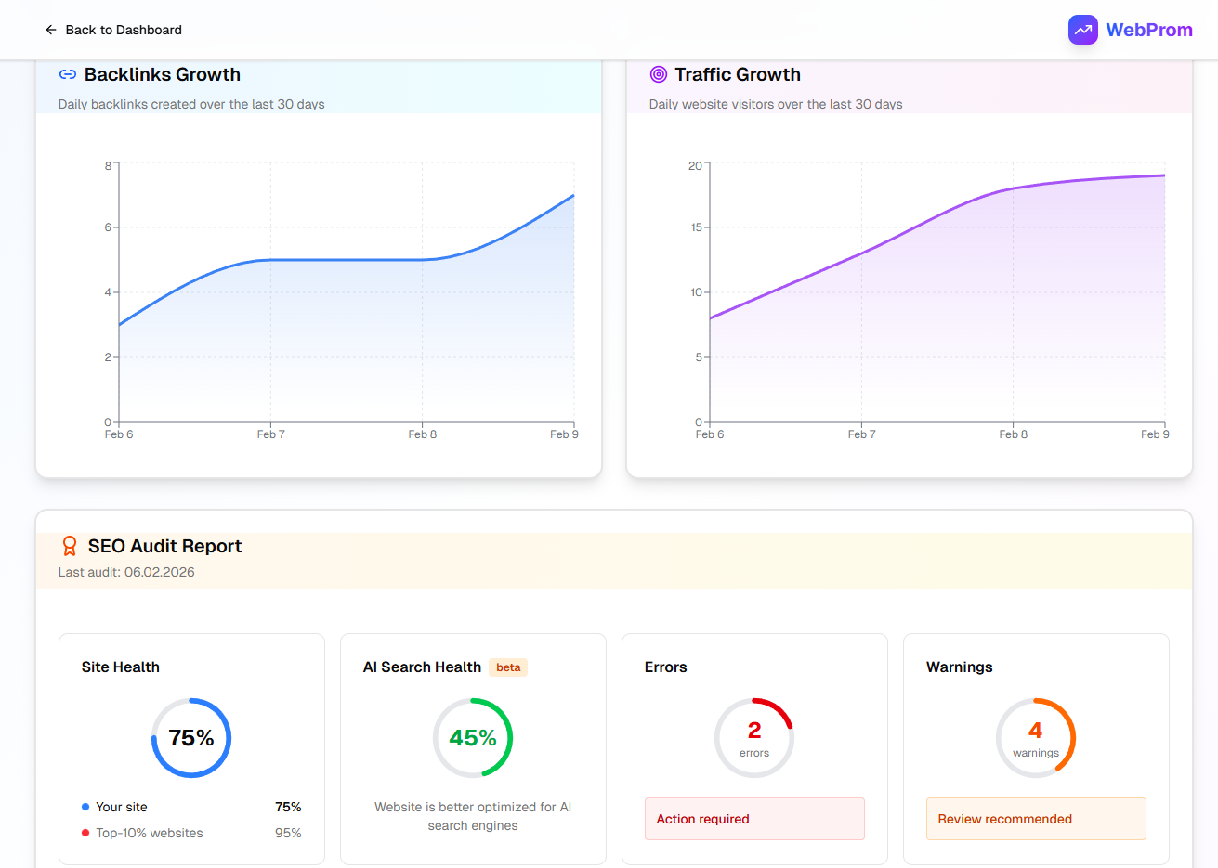Screen dimensions: 1218x868
Task: Select the Site Health donut gauge
Action: coord(191,738)
